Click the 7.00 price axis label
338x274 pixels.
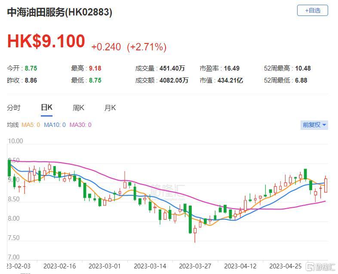(x=14, y=257)
